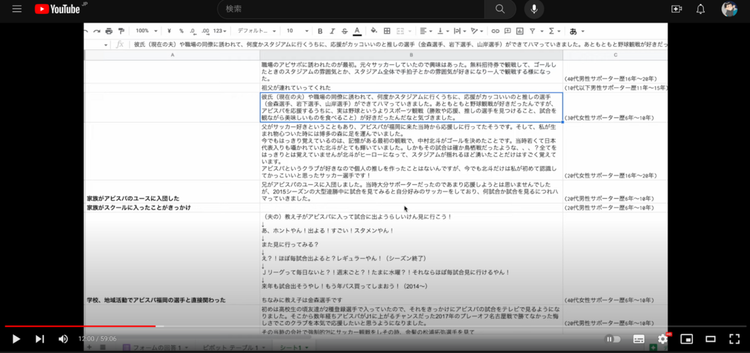Click the YouTube search magnifier button
Image resolution: width=750 pixels, height=353 pixels.
coord(499,9)
